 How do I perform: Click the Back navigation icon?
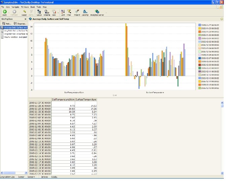pos(4,12)
